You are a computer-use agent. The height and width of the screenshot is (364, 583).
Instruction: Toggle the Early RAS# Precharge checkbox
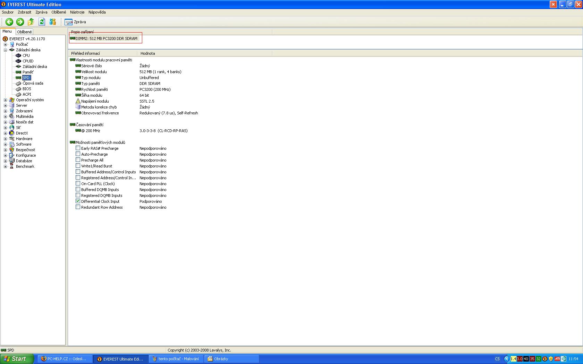[x=78, y=148]
